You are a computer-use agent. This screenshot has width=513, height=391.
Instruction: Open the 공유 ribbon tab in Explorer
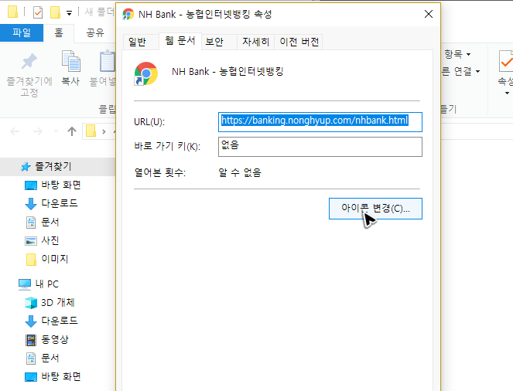pyautogui.click(x=95, y=32)
